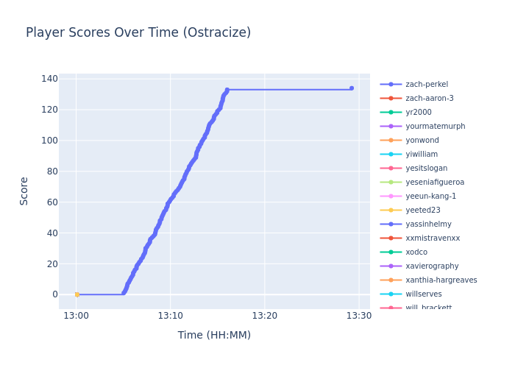
Task: Click xavierography legend entry
Action: (432, 266)
